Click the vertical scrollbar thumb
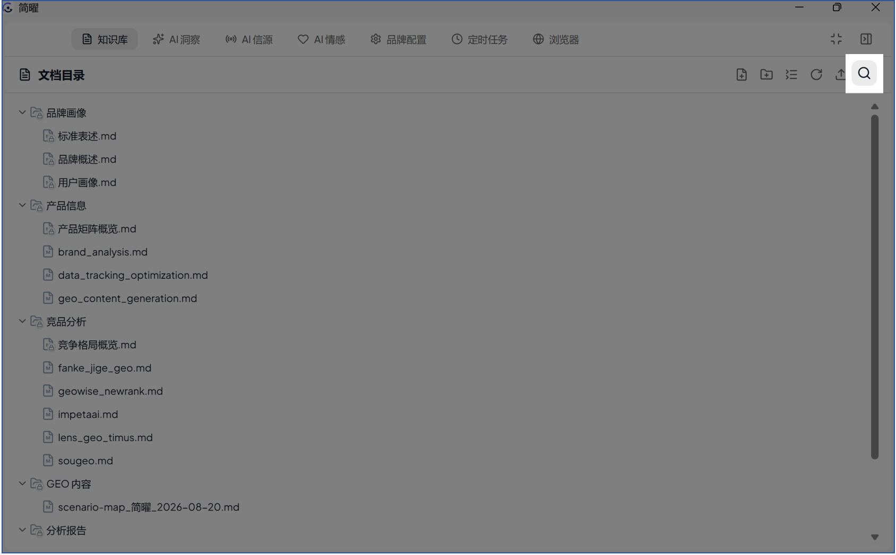The height and width of the screenshot is (555, 896). (875, 287)
